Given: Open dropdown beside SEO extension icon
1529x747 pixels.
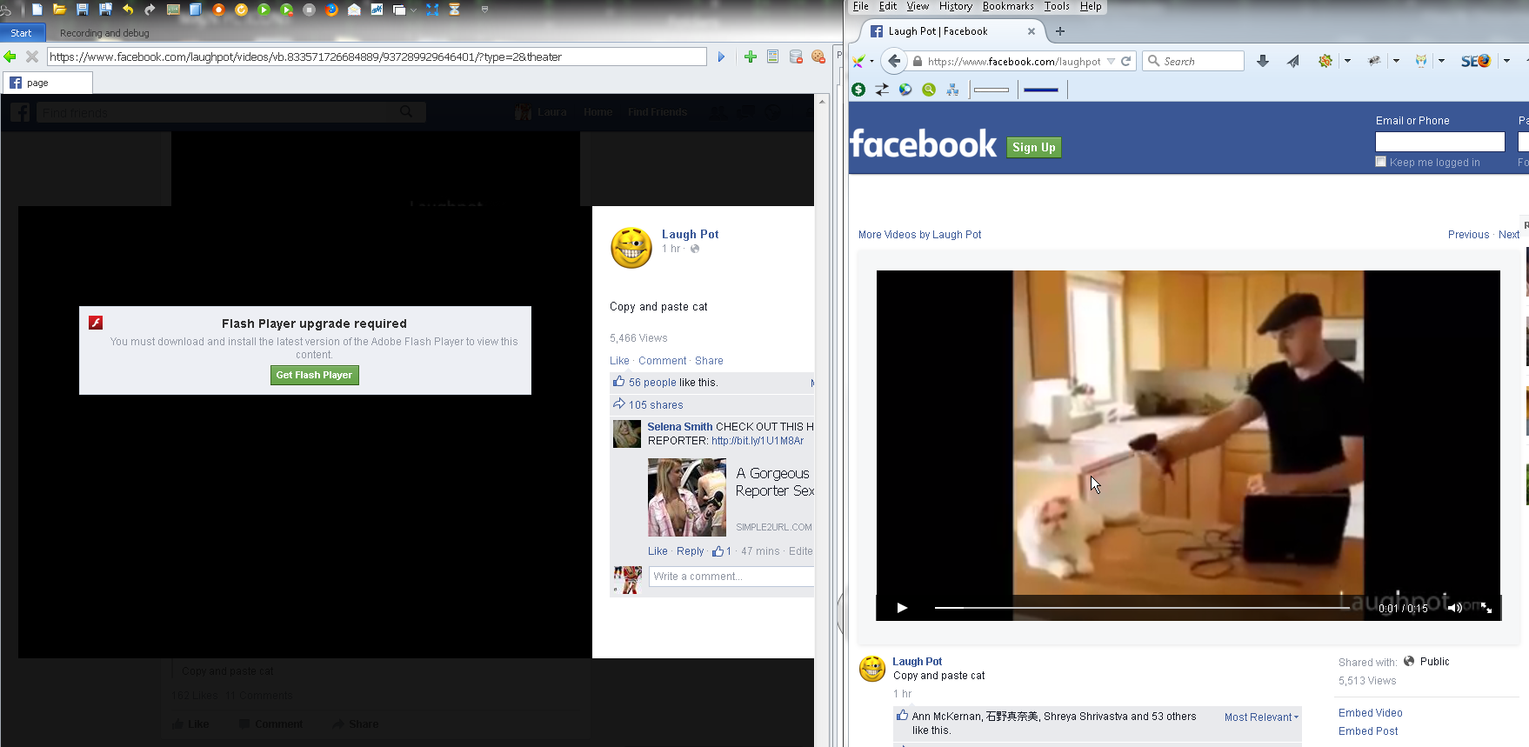Looking at the screenshot, I should click(x=1506, y=61).
